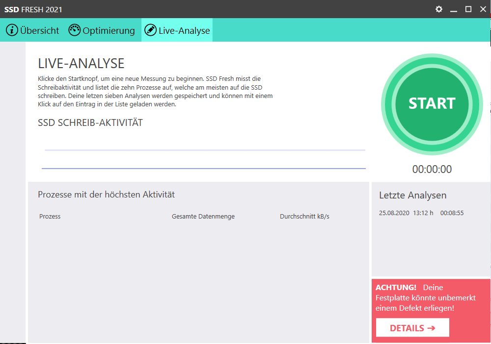Click the Durchschnitt kB/s column header
The height and width of the screenshot is (344, 491).
(304, 216)
